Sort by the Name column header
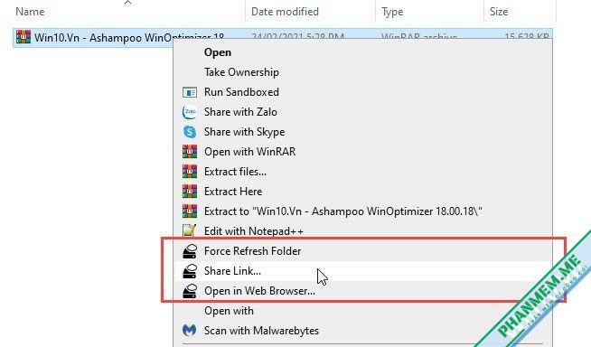Screen dimensions: 591x347 pyautogui.click(x=30, y=12)
